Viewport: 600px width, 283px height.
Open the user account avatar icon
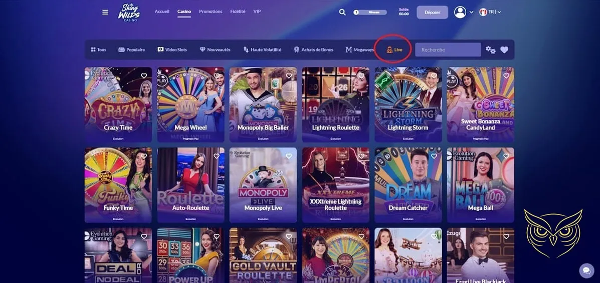click(460, 12)
